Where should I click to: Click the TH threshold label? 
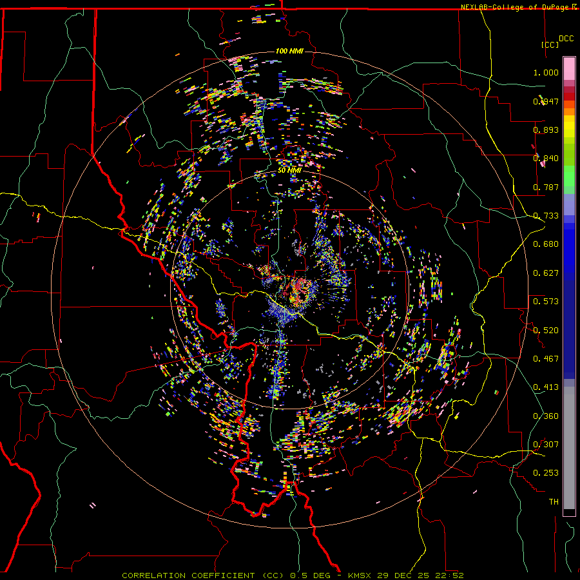coord(554,501)
